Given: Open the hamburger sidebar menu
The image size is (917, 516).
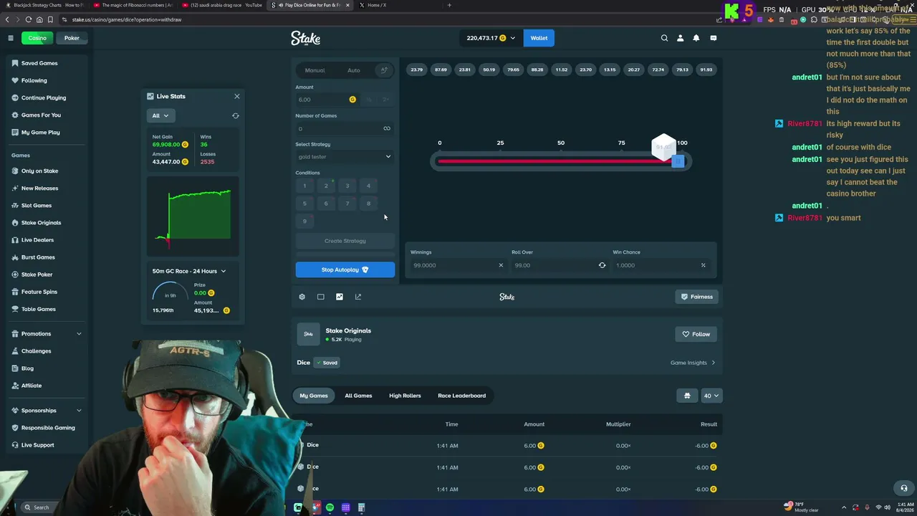Looking at the screenshot, I should [x=11, y=38].
